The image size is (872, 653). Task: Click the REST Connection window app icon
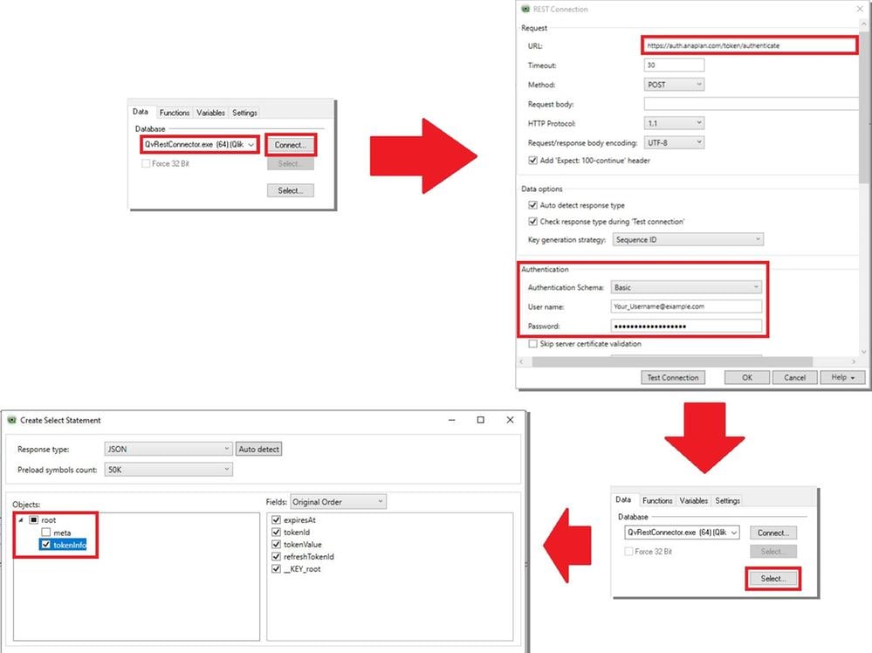click(x=525, y=9)
